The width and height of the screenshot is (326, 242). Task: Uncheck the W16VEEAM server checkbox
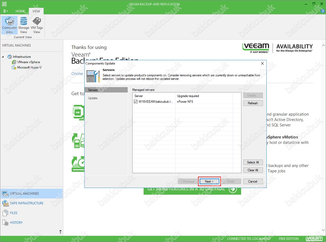pos(136,102)
